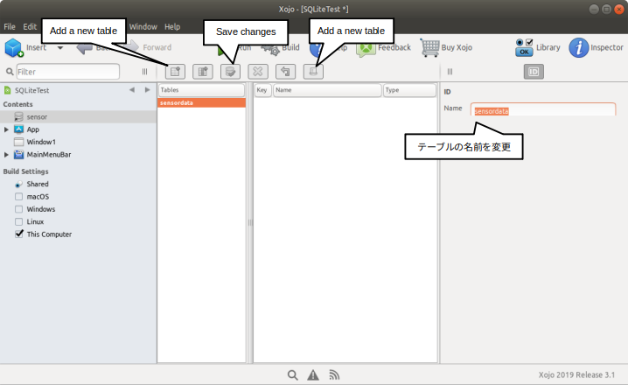
Task: Click the magnifier icon beside Filter
Action: 10,72
